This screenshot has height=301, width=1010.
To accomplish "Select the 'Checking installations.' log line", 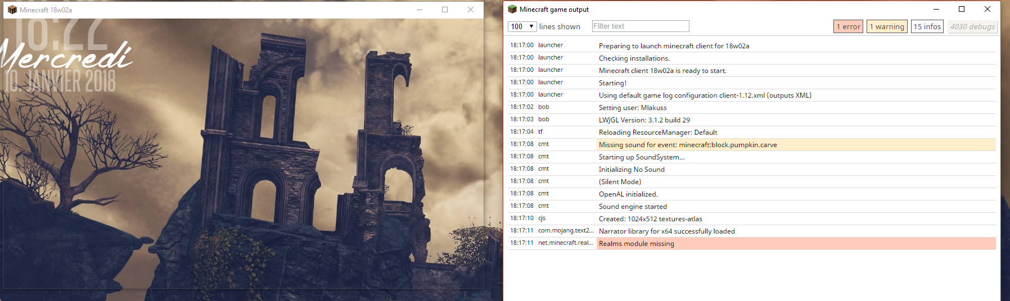I will click(x=751, y=58).
